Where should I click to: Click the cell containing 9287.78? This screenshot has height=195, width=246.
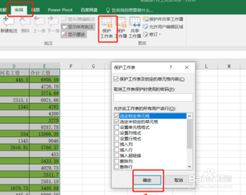[x=45, y=127]
